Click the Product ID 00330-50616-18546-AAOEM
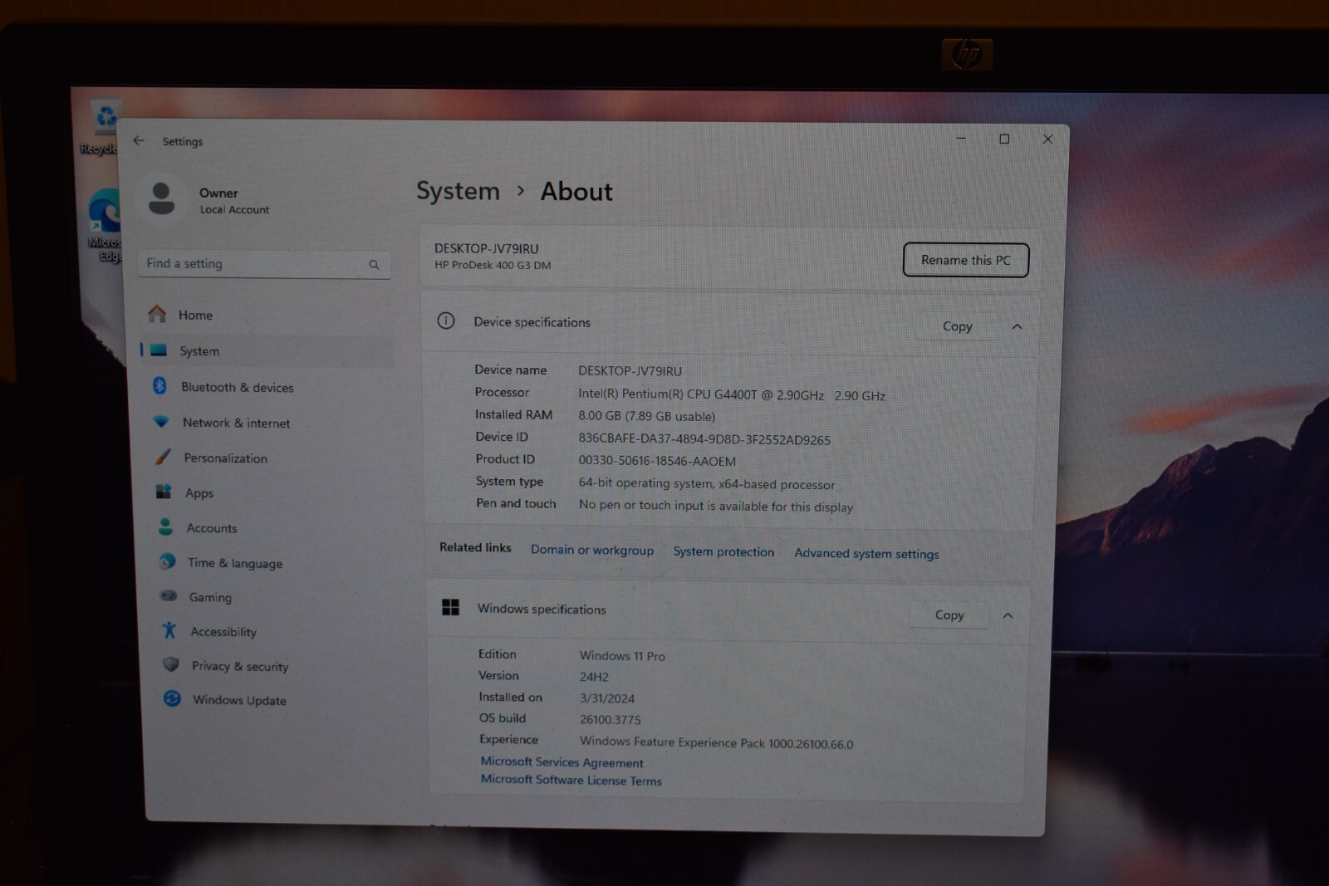 657,461
